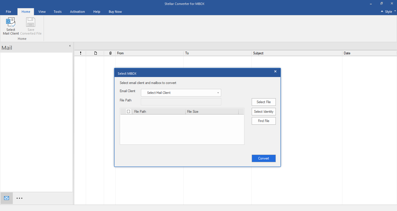Open the three-dots navigation options
Screen dimensions: 397x211
coord(19,198)
